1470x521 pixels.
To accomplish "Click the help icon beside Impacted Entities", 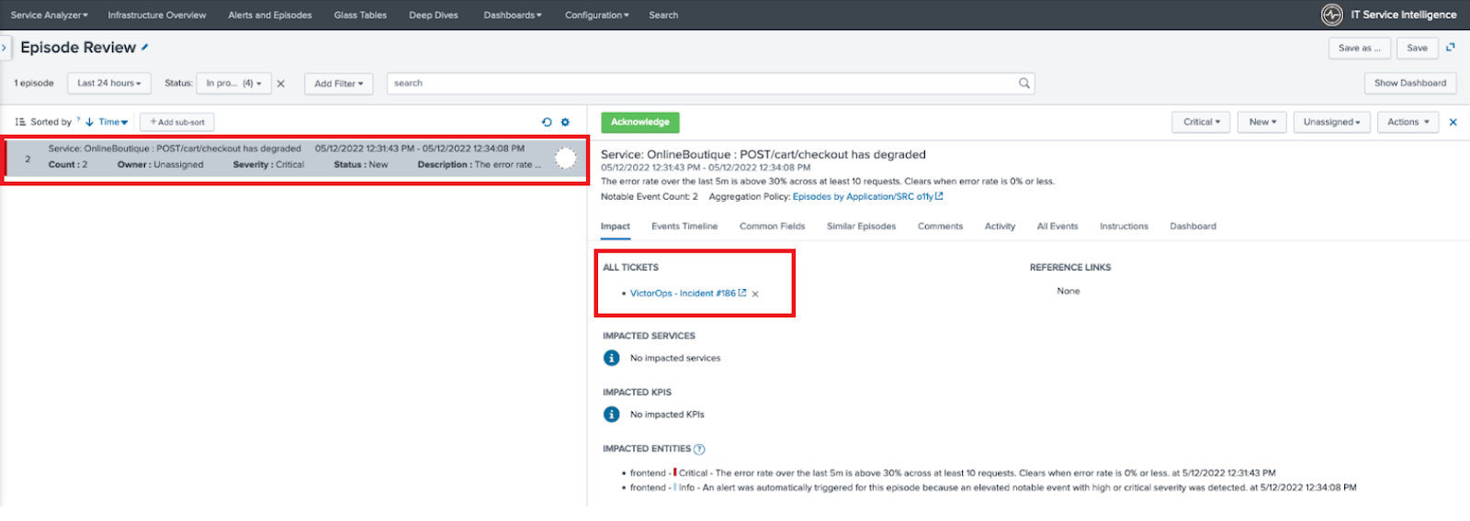I will coord(699,449).
